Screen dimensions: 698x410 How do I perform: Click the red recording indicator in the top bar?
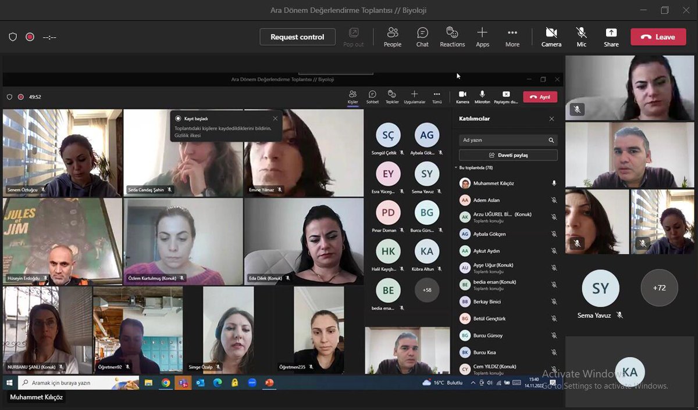[x=30, y=37]
